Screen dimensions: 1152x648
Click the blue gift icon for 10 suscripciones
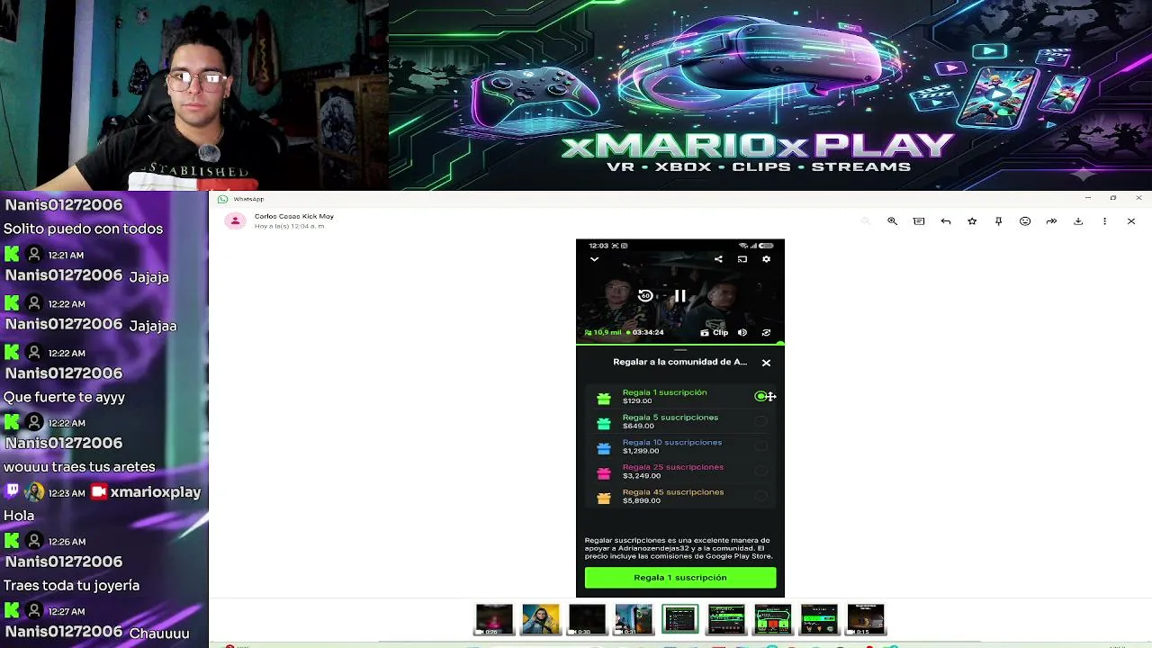(604, 447)
